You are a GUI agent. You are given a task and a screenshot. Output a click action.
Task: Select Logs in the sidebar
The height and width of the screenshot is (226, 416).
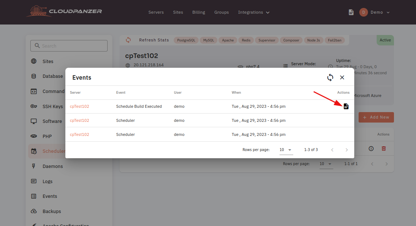pos(48,181)
